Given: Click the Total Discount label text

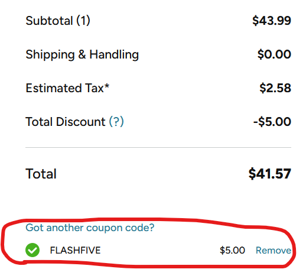Looking at the screenshot, I should coord(66,122).
